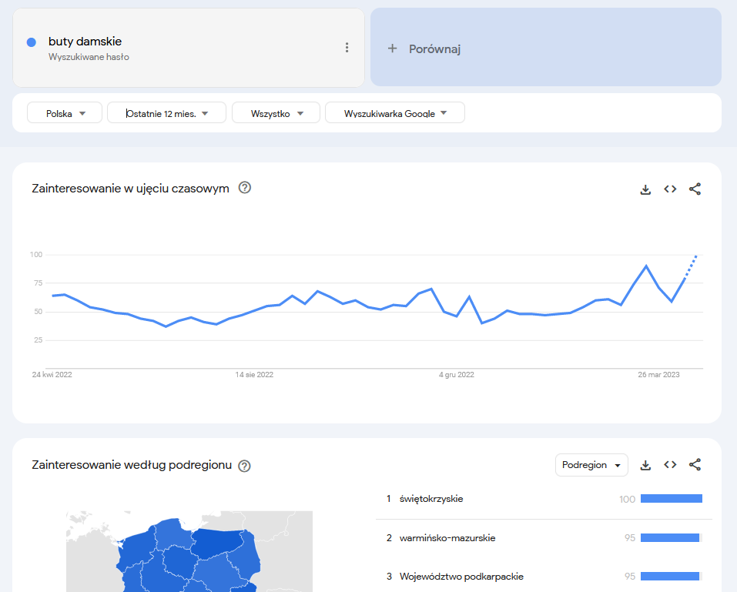Screen dimensions: 737x592
Task: Download the interest over time chart as CSV
Action: pyautogui.click(x=645, y=189)
